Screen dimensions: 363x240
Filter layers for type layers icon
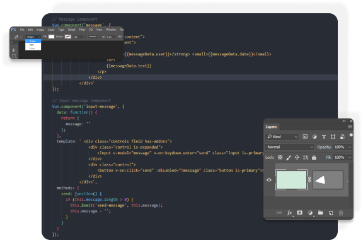click(324, 137)
